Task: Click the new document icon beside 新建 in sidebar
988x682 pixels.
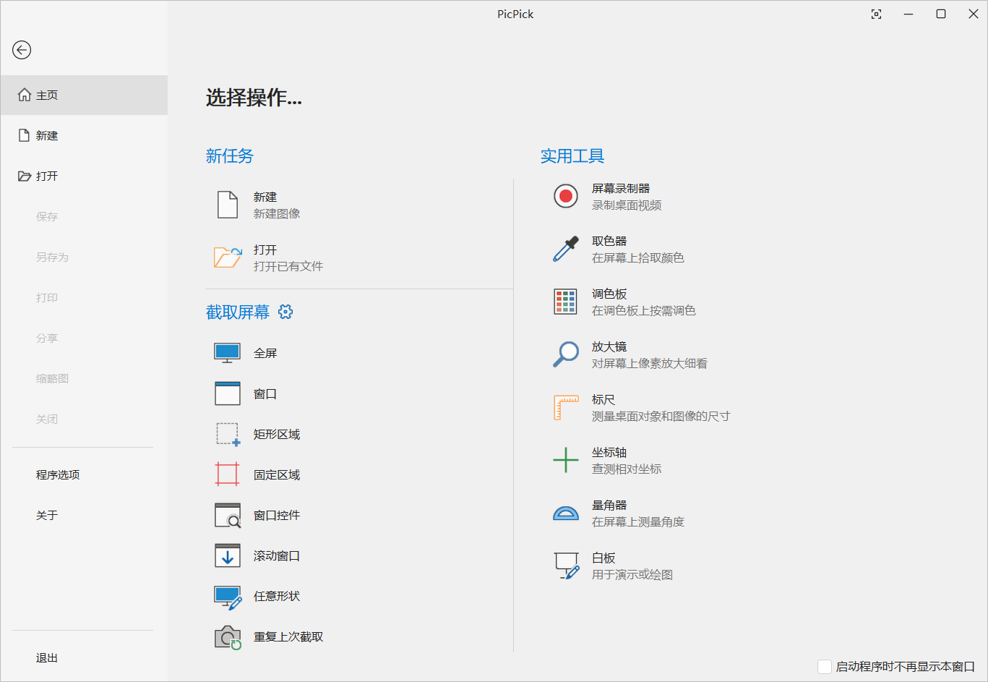Action: click(x=25, y=135)
